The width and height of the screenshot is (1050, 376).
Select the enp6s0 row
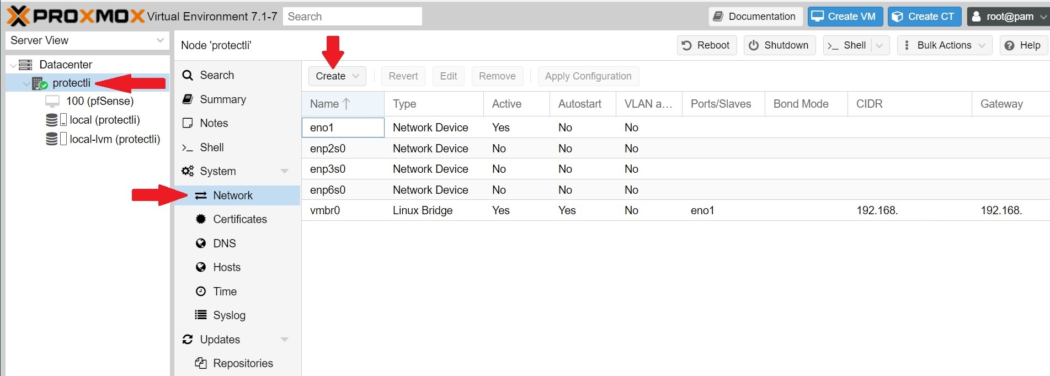click(x=675, y=190)
